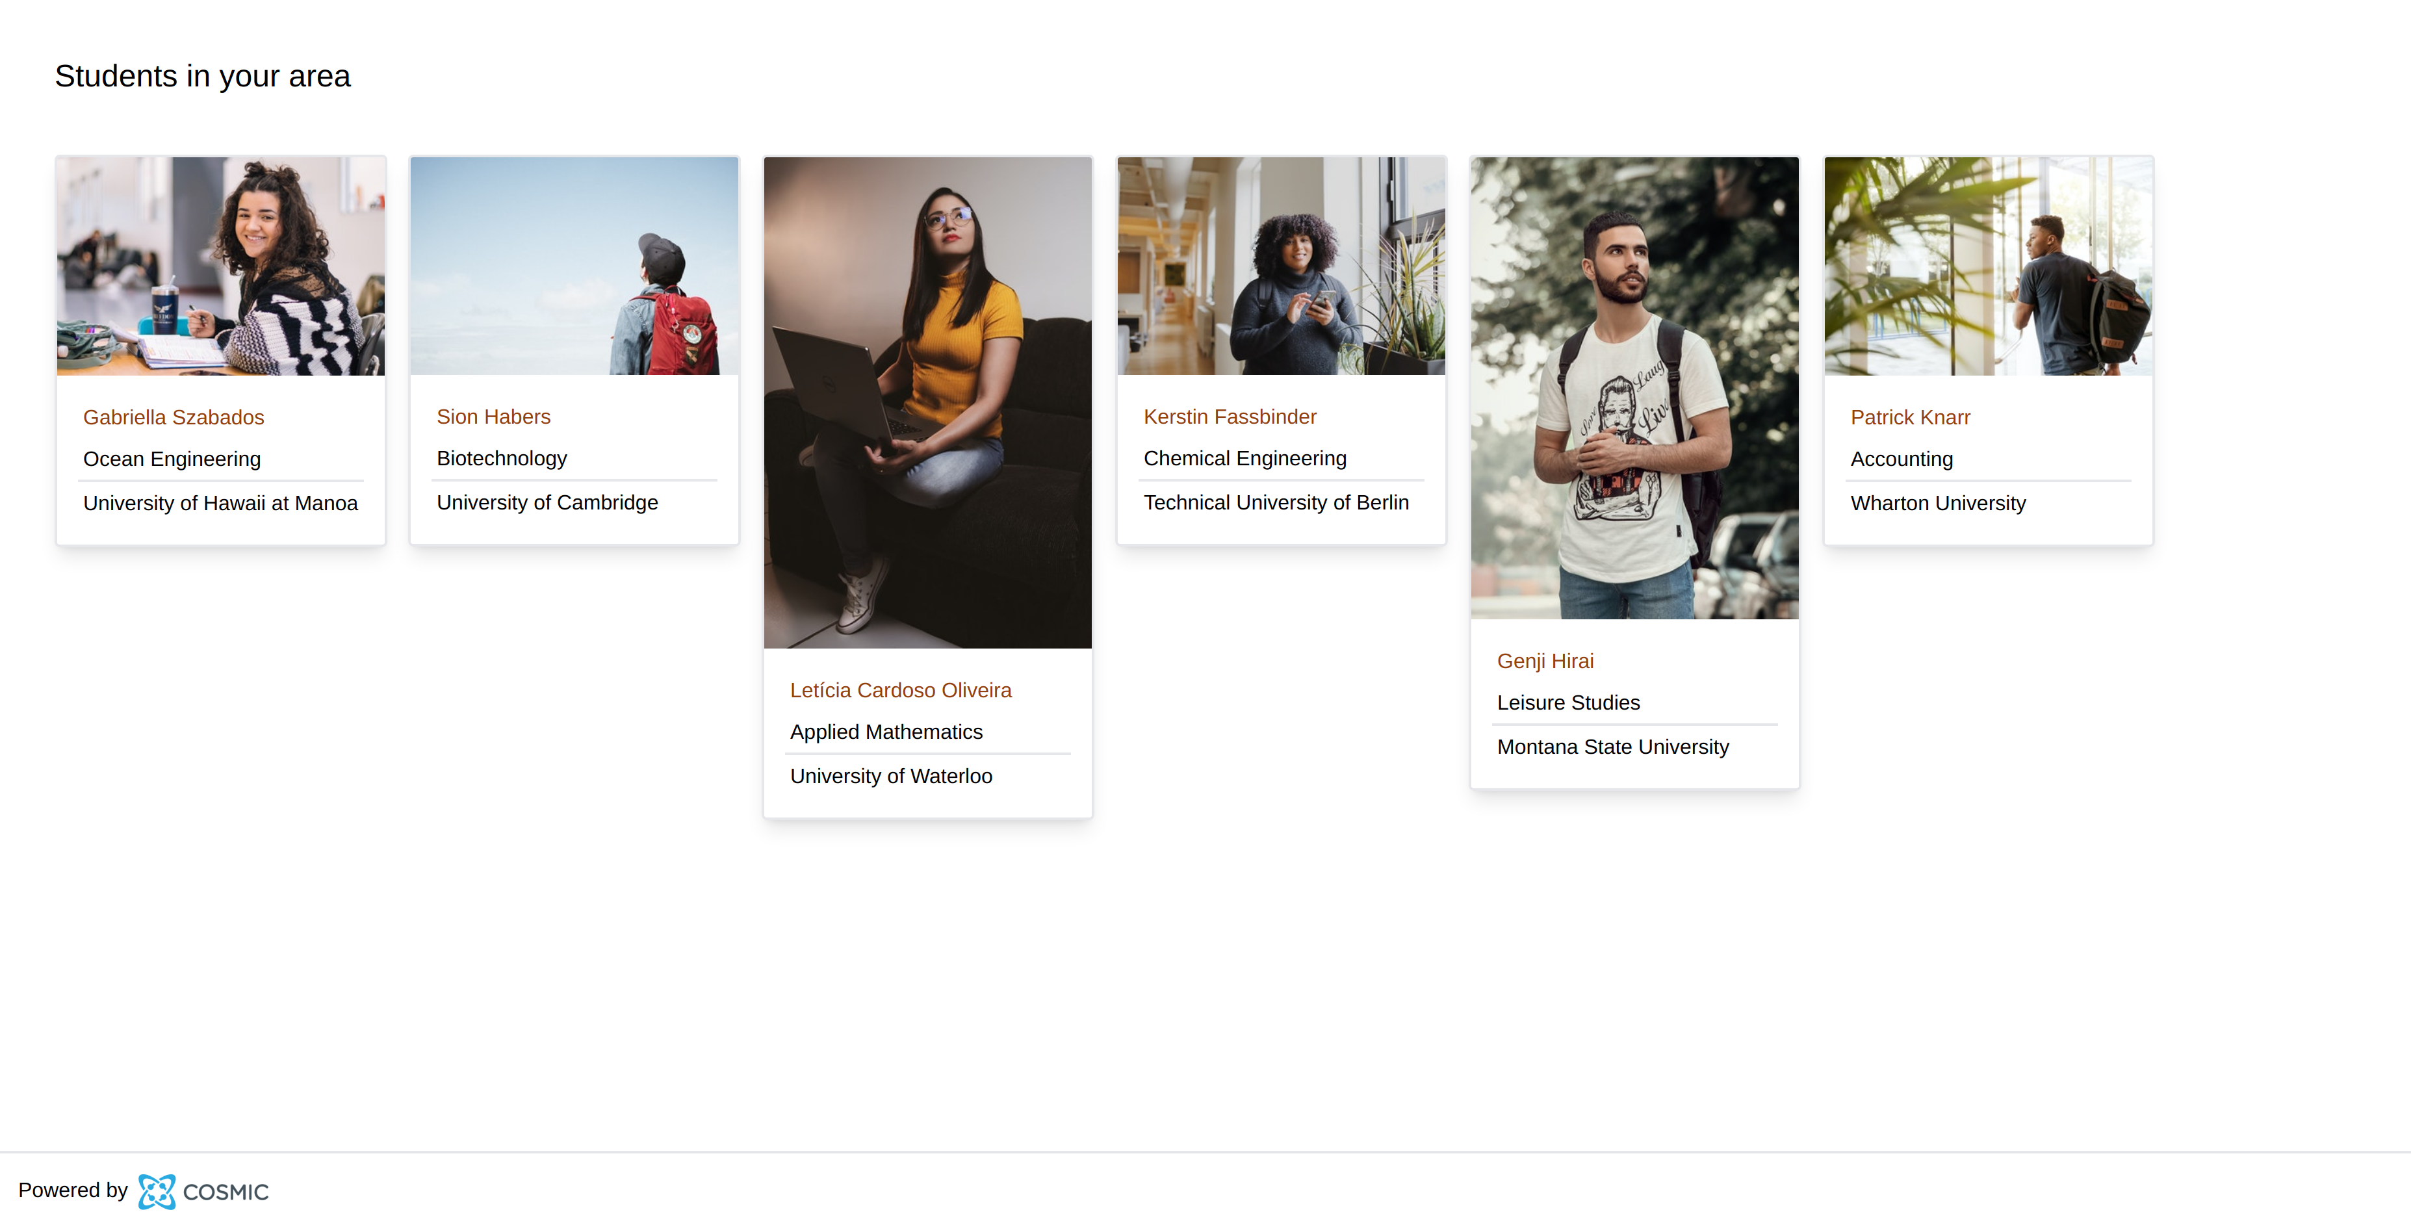Screen dimensions: 2411x1223
Task: Open Letícia Cardoso Oliveira name link
Action: click(900, 689)
